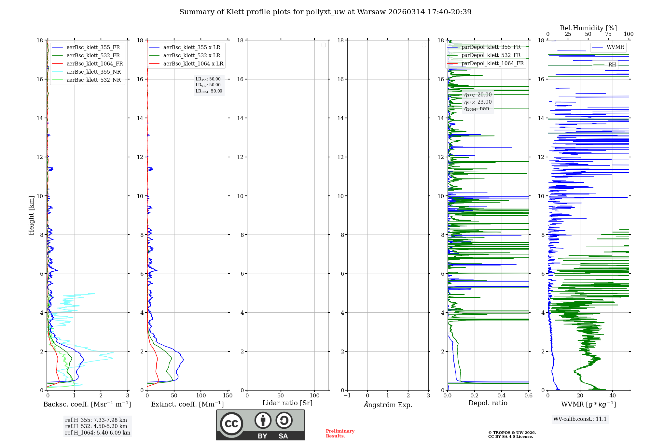Click blue line sample for aerBsc_klett_355_FR legend
This screenshot has width=651, height=443.
point(58,48)
